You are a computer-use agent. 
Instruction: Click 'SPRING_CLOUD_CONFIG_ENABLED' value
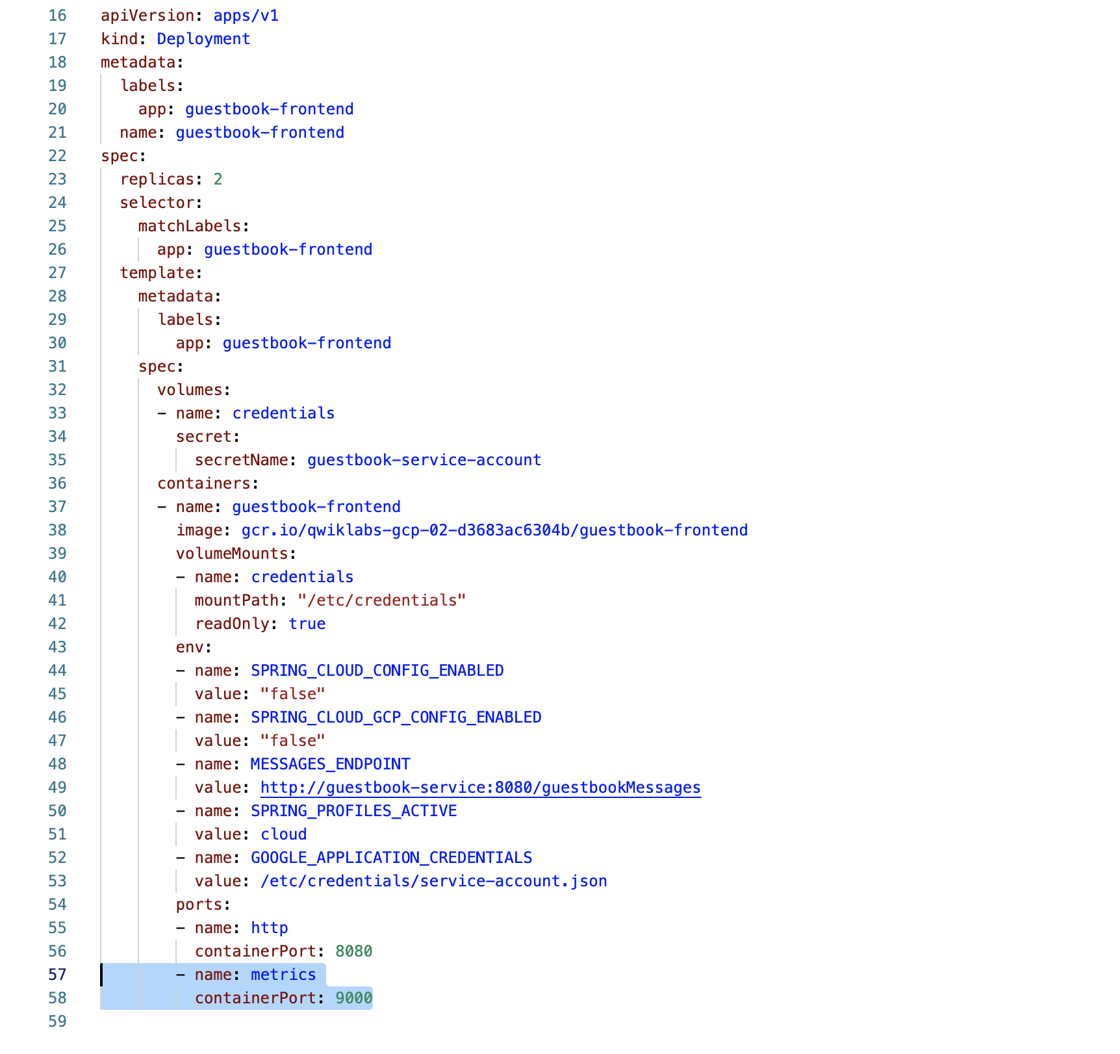click(x=377, y=671)
